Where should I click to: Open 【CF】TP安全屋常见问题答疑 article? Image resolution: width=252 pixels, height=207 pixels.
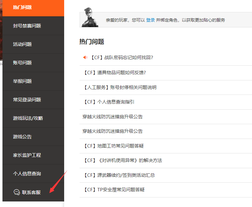[x=114, y=190]
